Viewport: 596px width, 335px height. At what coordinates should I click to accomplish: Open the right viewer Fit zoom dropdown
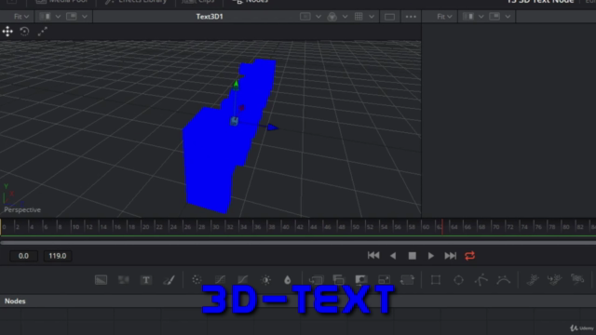[444, 17]
